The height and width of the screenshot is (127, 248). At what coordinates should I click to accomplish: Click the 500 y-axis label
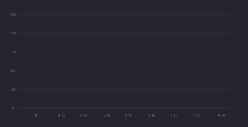[13, 15]
